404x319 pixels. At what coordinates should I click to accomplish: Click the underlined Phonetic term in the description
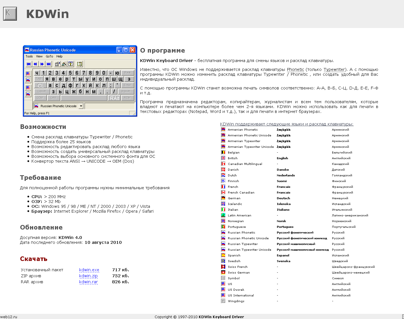click(x=295, y=69)
